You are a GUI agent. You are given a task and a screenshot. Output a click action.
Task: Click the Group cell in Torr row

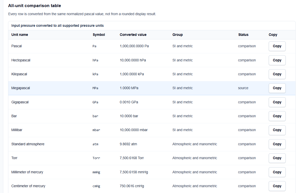click(195, 158)
